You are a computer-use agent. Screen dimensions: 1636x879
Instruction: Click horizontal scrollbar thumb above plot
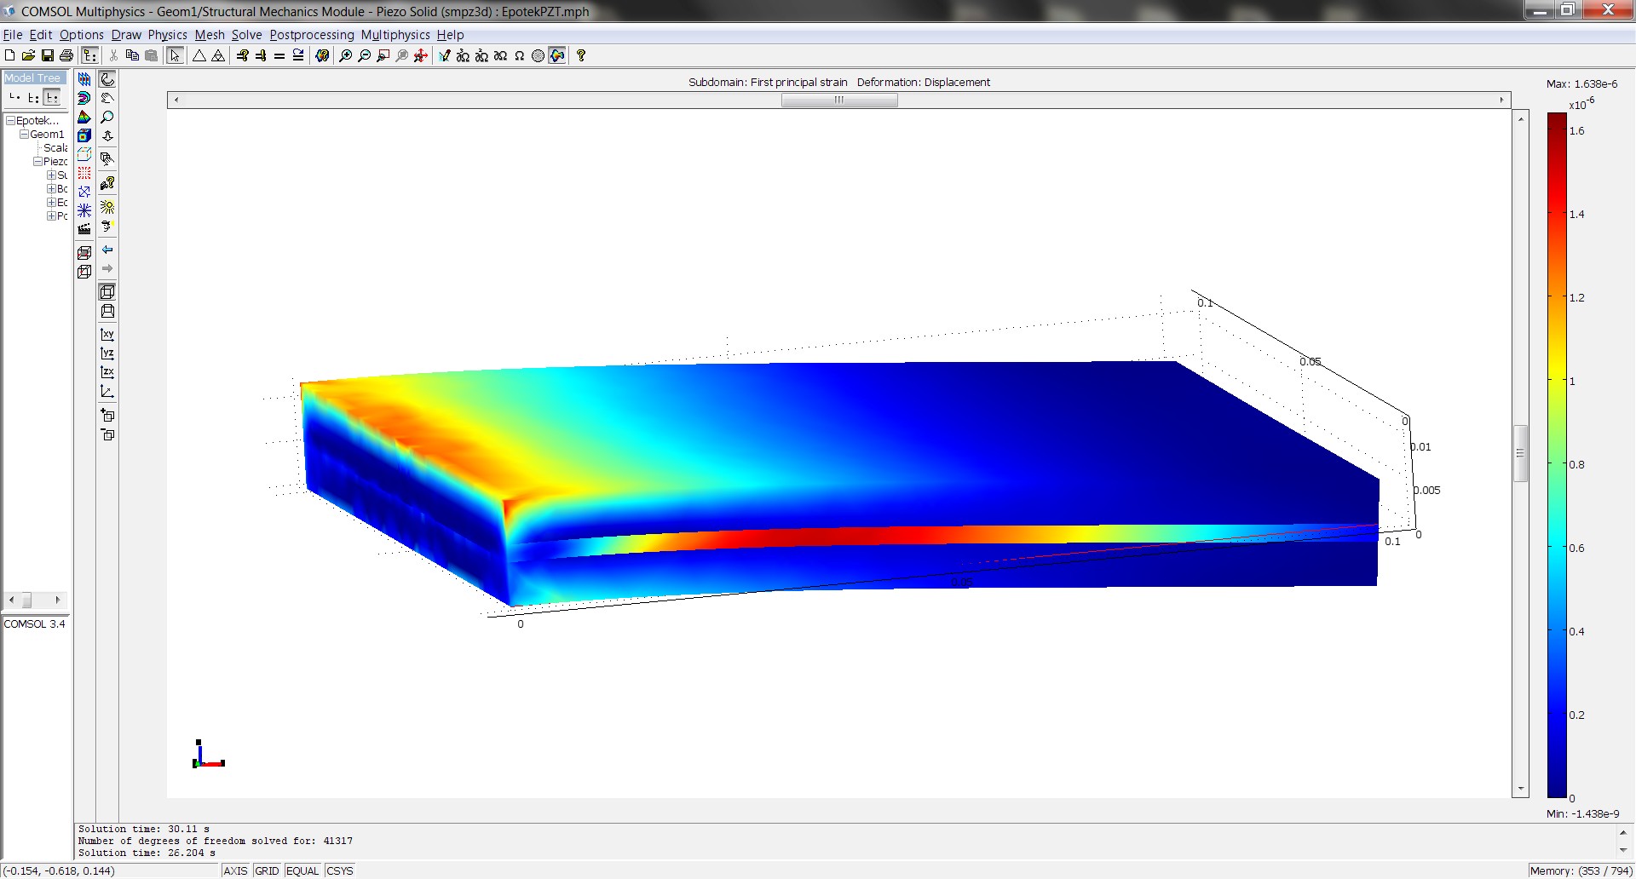pyautogui.click(x=839, y=100)
